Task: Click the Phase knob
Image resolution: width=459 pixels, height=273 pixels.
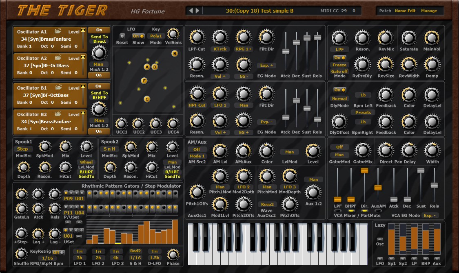Action: coord(173,255)
